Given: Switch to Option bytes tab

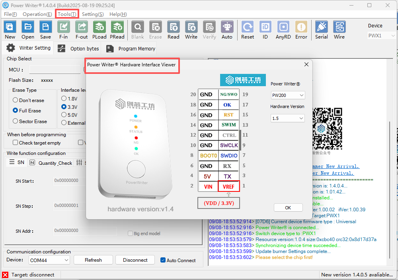Looking at the screenshot, I should click(x=78, y=48).
